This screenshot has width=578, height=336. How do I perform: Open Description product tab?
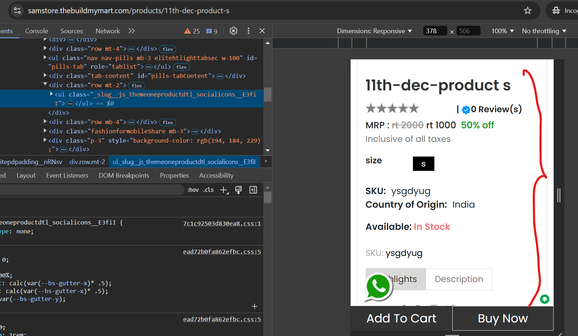point(459,279)
